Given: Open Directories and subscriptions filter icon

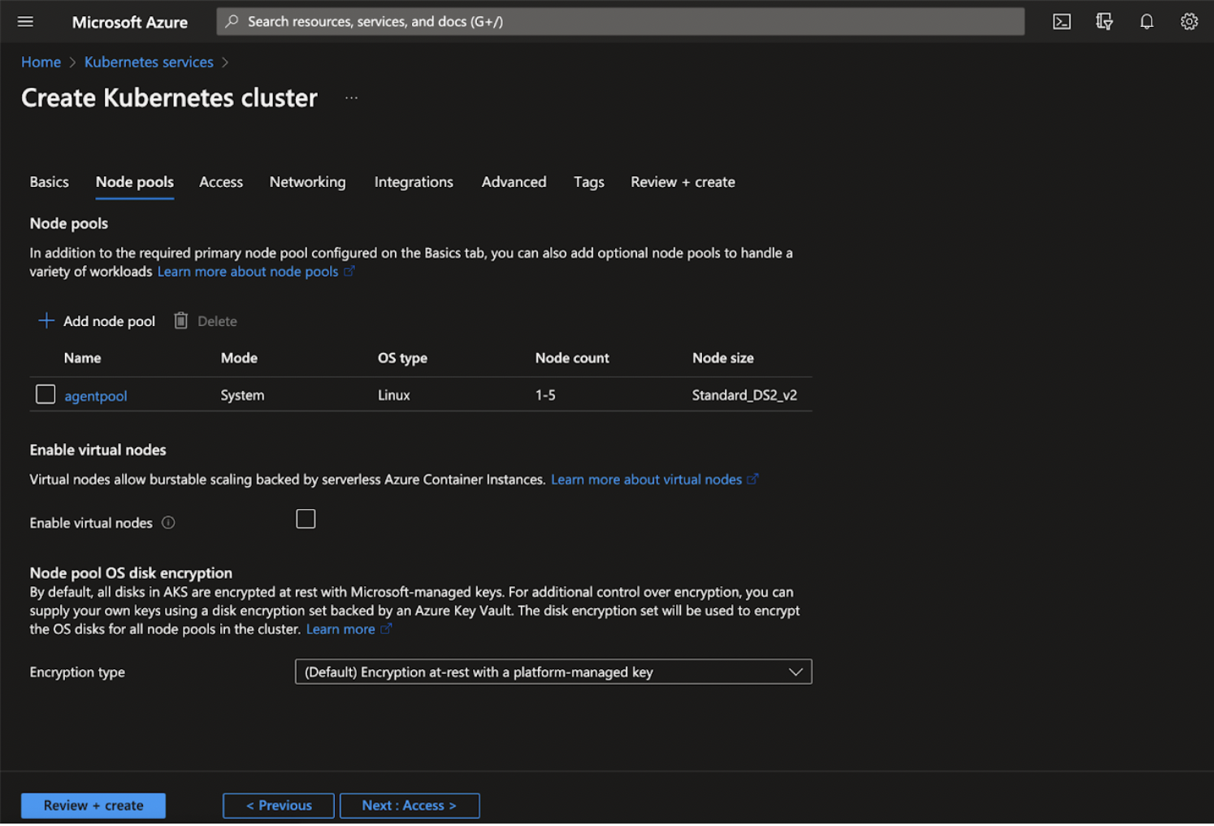Looking at the screenshot, I should click(1103, 22).
